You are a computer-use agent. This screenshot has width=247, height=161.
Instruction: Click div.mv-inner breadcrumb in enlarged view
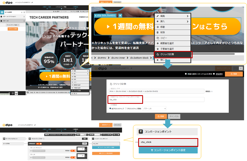click(x=118, y=58)
